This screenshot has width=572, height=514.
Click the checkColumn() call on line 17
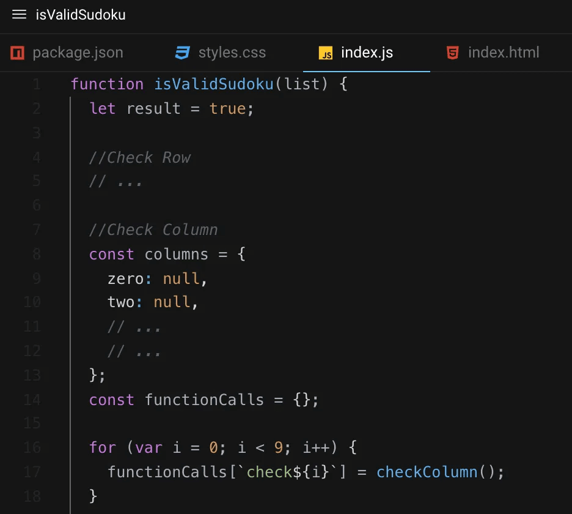(x=426, y=472)
